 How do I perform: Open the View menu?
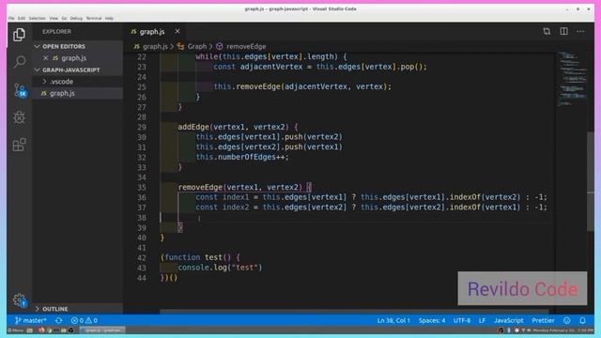[54, 18]
